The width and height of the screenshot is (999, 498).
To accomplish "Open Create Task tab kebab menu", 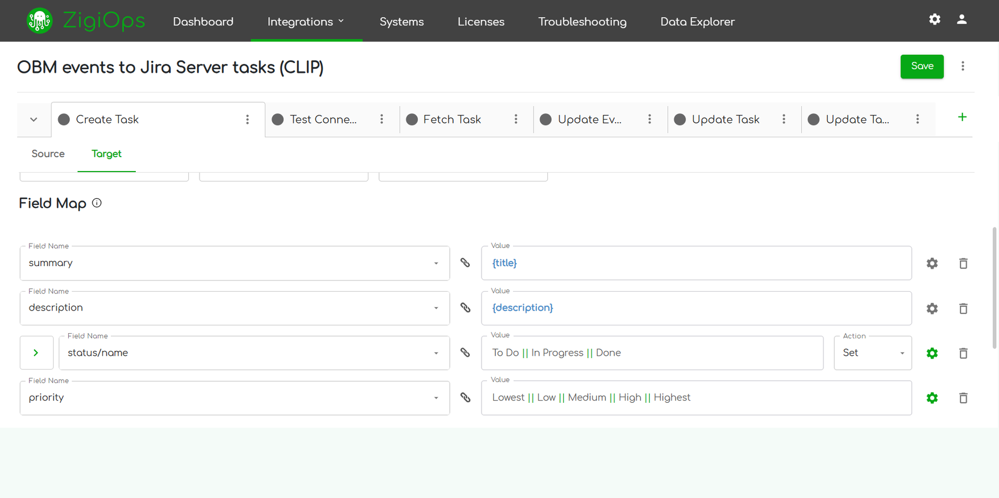I will click(x=248, y=120).
